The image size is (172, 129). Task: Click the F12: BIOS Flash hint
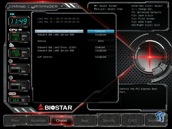click(x=142, y=22)
